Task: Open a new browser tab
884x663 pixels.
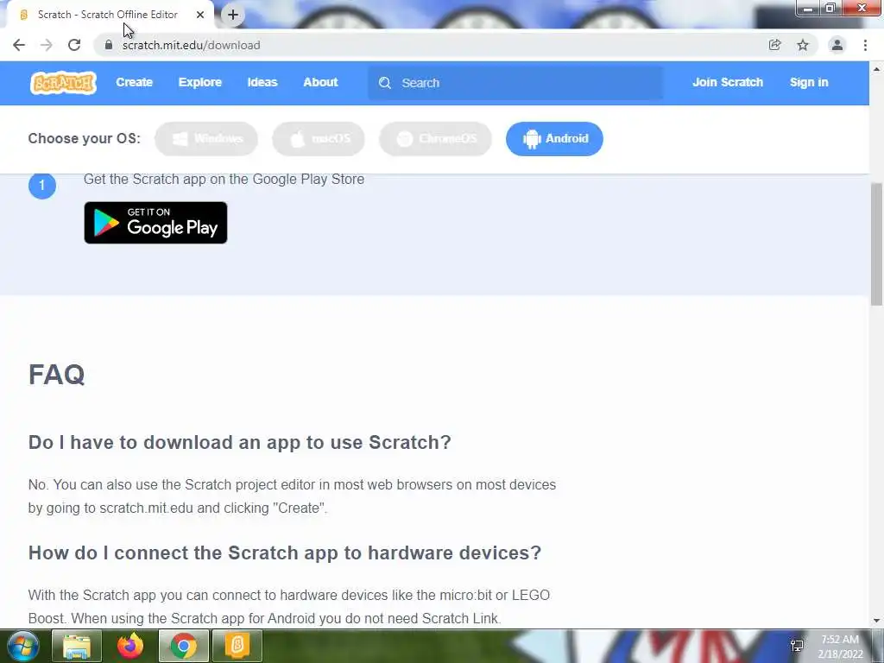Action: pos(233,15)
